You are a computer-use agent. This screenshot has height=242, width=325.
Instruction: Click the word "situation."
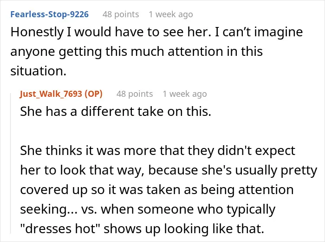click(39, 71)
